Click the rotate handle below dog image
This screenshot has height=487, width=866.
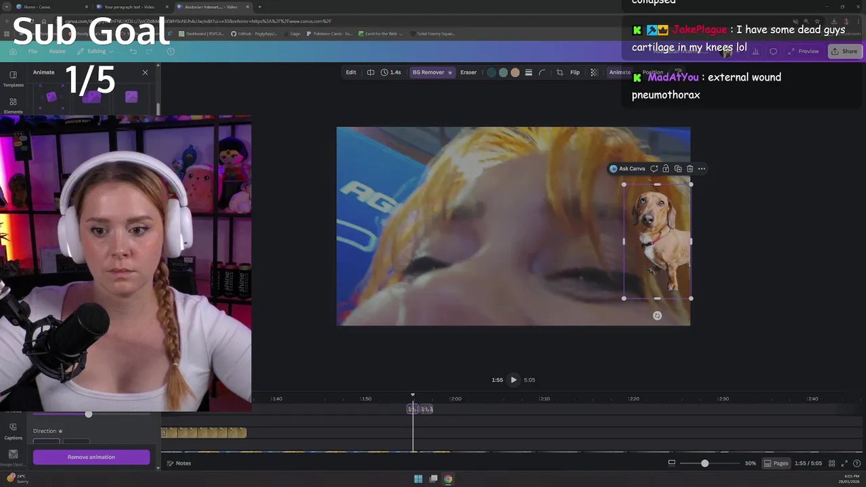click(657, 316)
